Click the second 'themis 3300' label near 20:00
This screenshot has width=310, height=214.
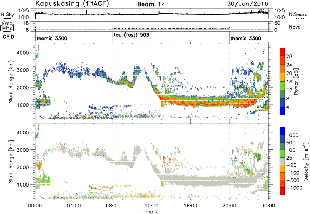(x=246, y=38)
